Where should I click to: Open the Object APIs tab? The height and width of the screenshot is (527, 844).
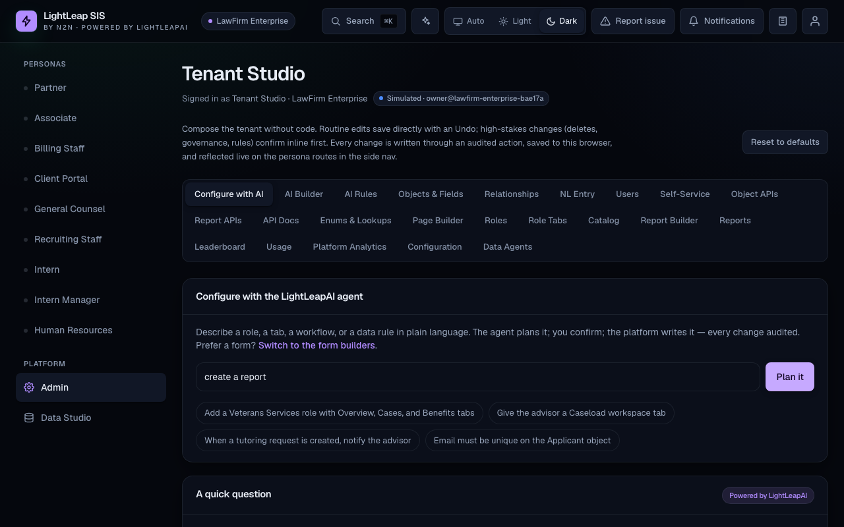[754, 194]
